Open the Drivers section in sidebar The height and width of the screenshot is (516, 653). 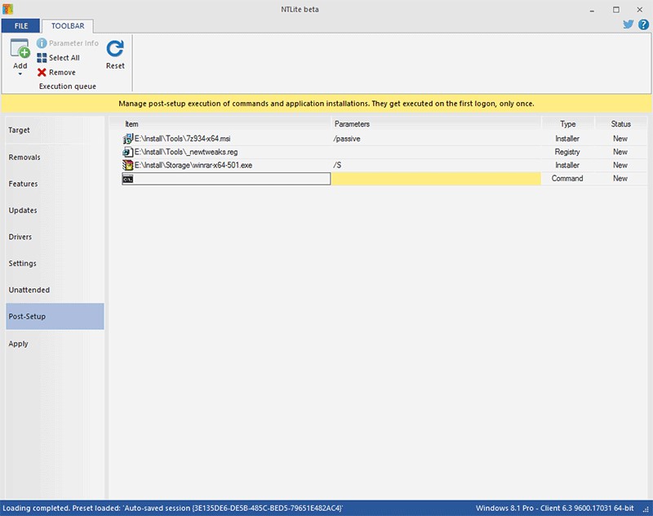click(x=20, y=237)
